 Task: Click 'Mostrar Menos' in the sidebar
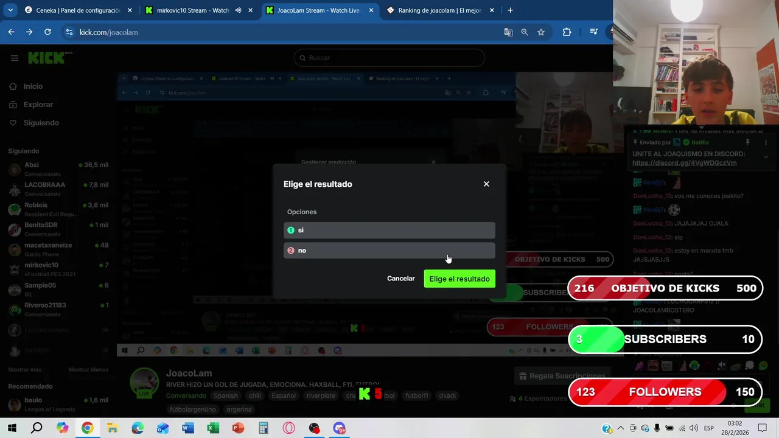click(x=88, y=369)
